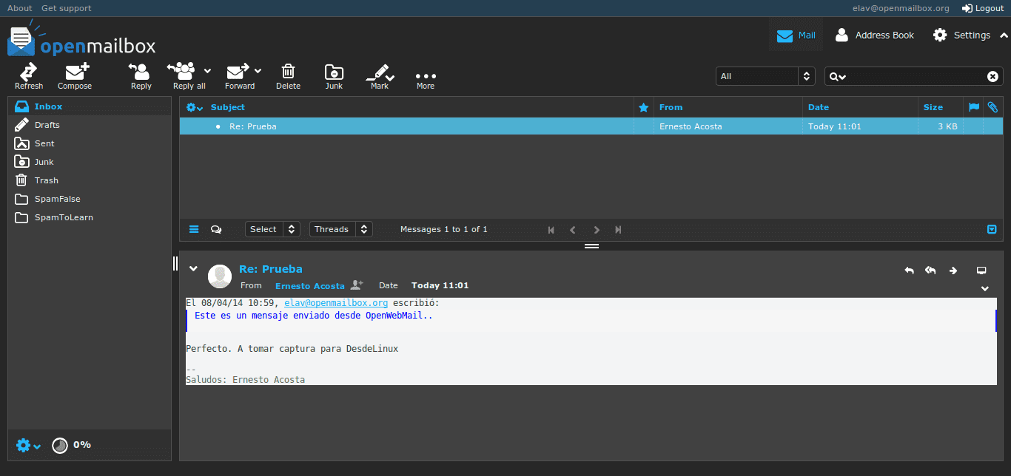
Task: Open the message in a new window
Action: 982,271
